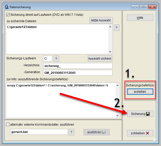The width and height of the screenshot is (161, 146).
Task: Open the Hilfe help button
Action: click(x=140, y=18)
